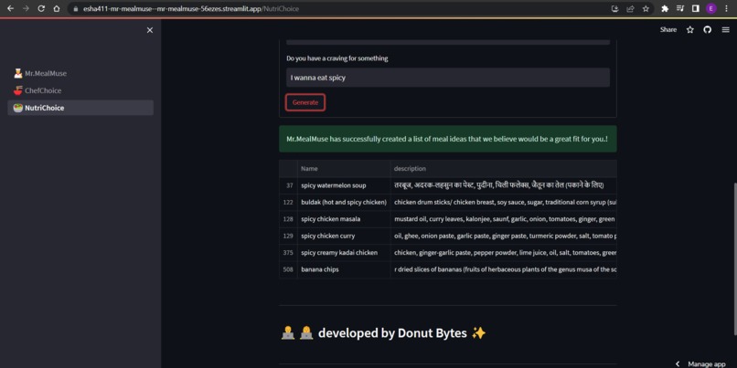Click the Name column header
Screen dimensions: 737x368
344,169
